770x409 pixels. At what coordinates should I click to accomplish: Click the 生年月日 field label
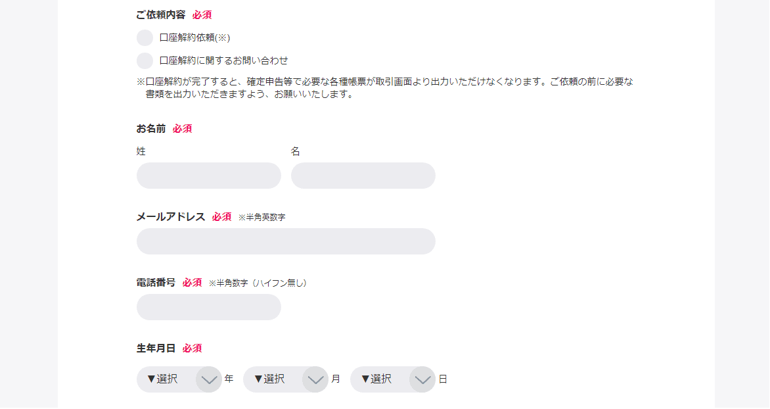(156, 349)
